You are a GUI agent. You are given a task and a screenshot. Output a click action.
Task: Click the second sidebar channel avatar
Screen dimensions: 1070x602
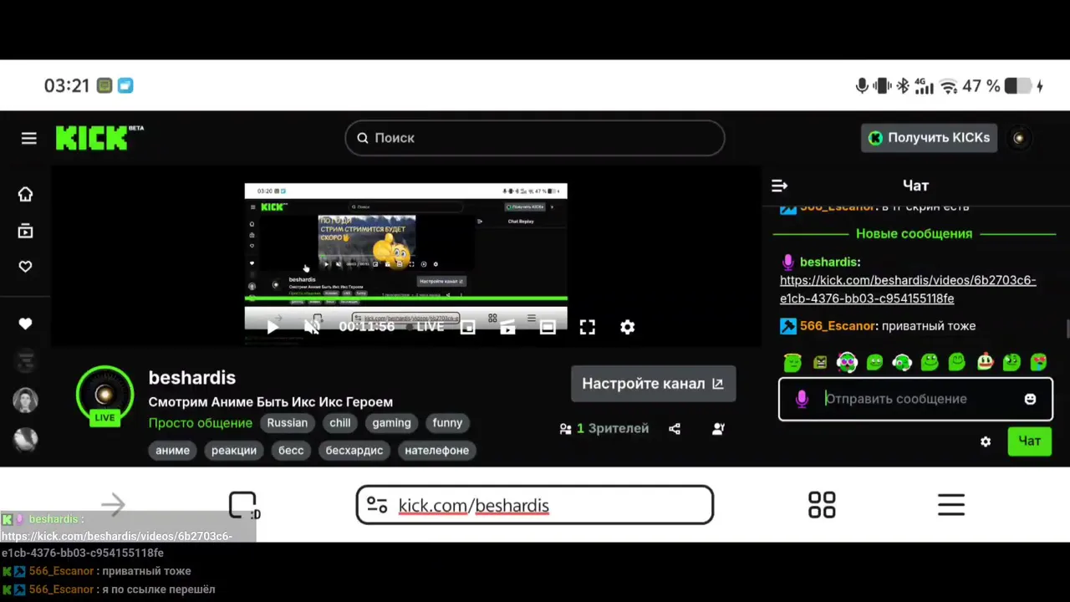tap(26, 400)
